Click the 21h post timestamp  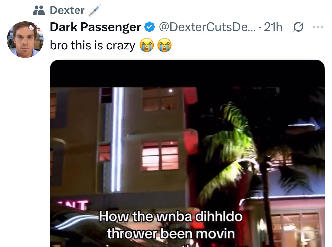coord(273,27)
